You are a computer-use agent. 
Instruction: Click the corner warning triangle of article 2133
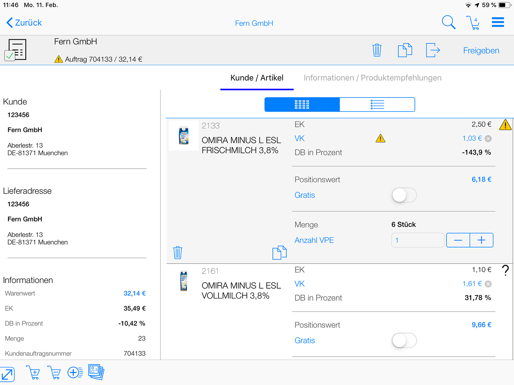(x=505, y=125)
